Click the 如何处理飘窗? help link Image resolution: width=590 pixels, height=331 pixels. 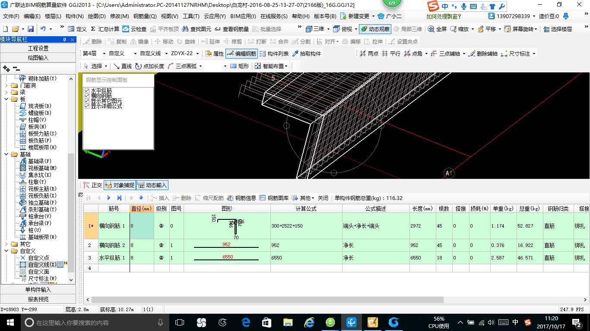click(444, 16)
